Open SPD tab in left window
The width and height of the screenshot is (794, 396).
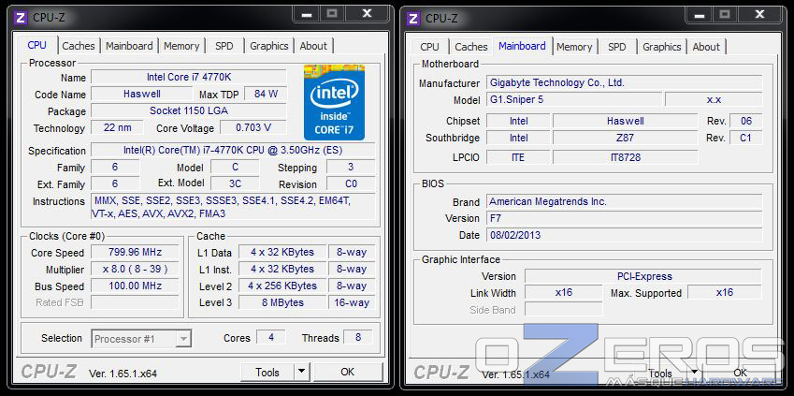(224, 46)
